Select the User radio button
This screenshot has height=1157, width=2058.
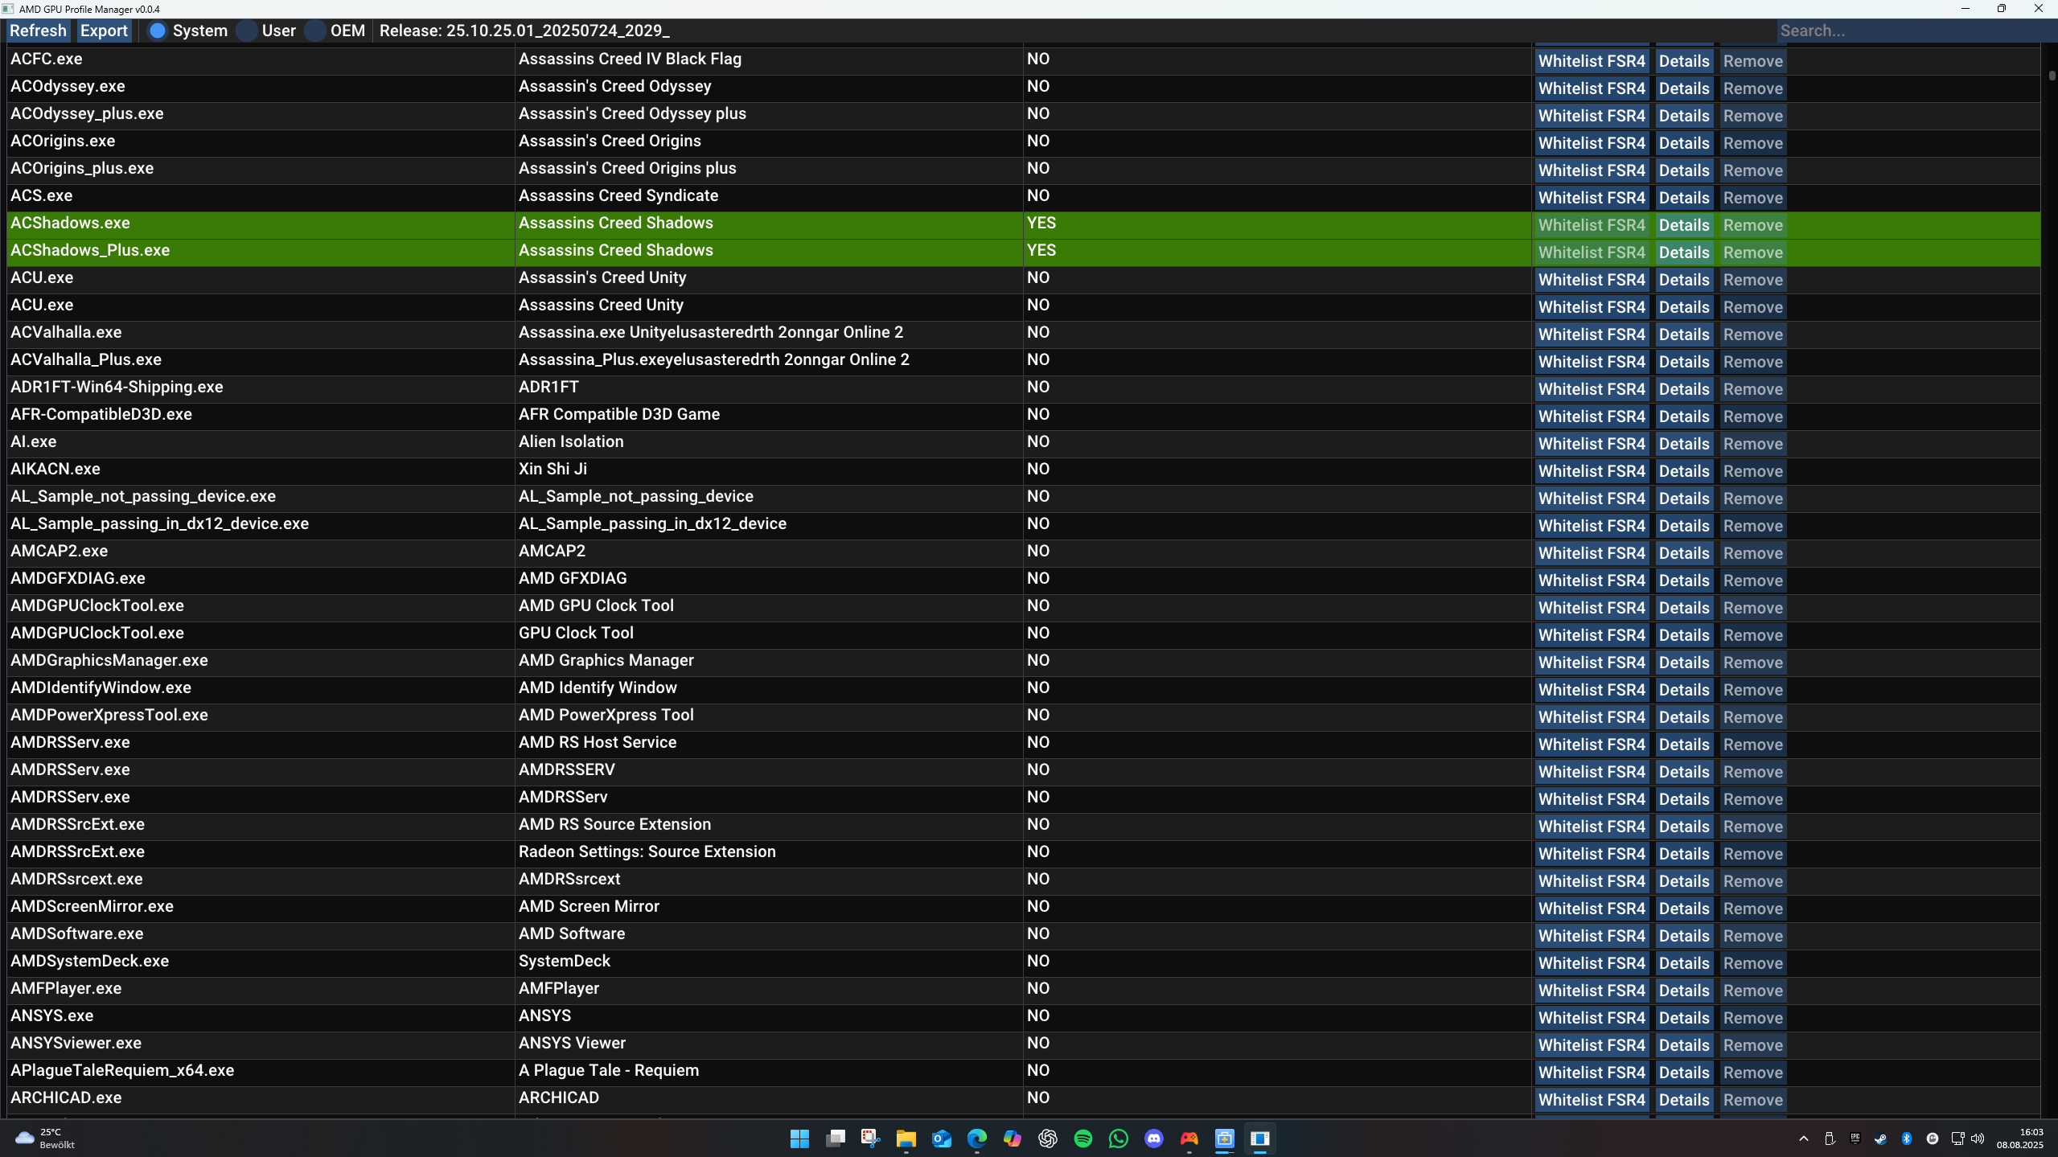pos(248,31)
